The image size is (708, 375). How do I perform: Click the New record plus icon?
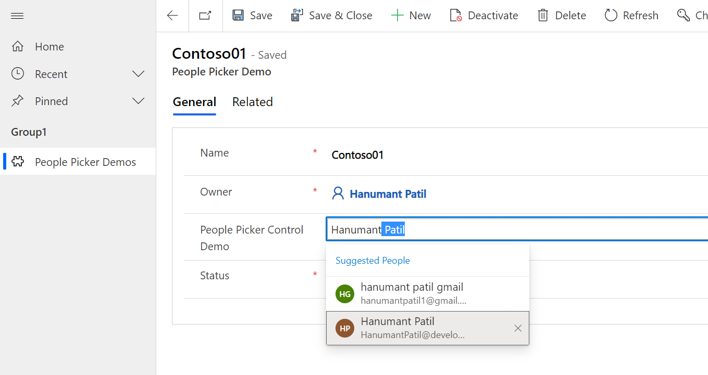click(396, 15)
